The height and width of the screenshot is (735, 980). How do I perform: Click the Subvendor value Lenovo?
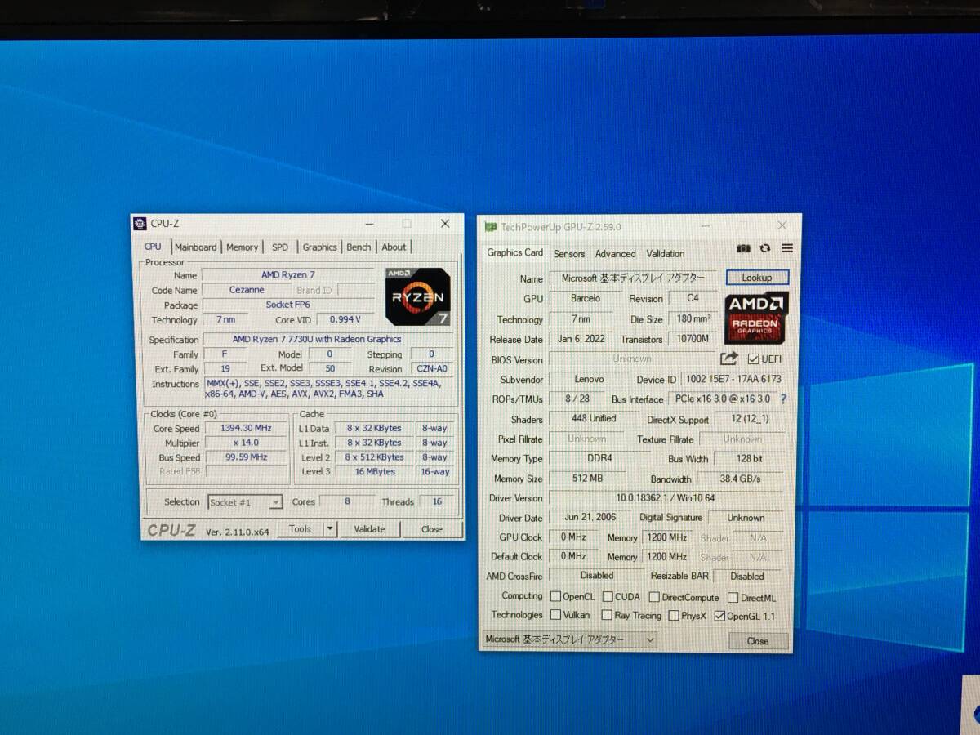tap(589, 379)
